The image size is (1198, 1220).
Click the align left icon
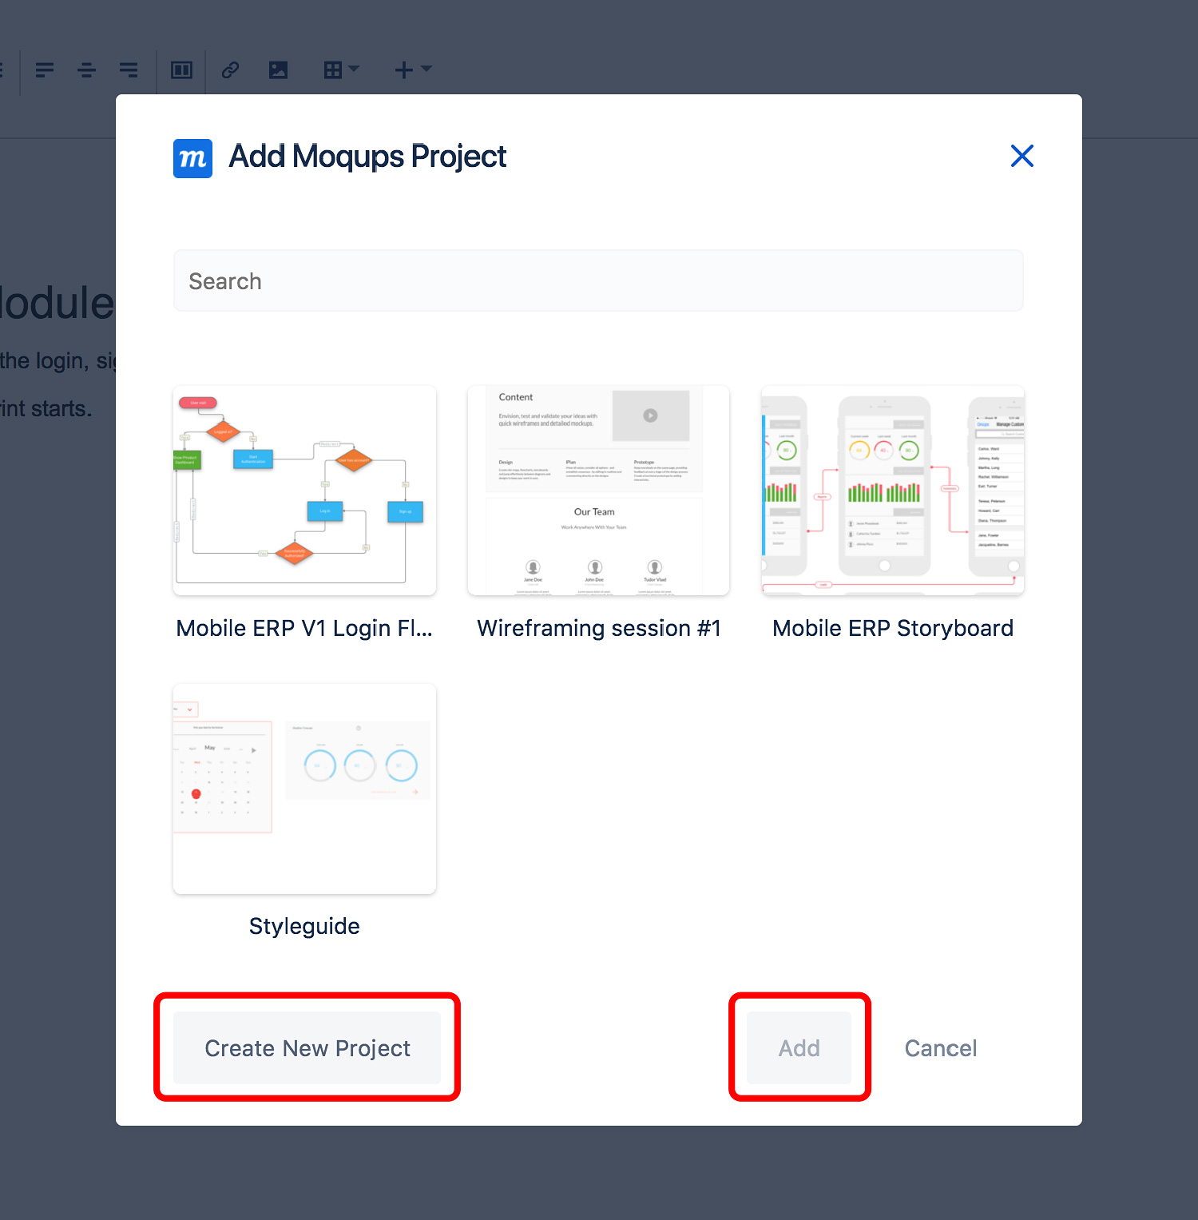click(x=45, y=70)
